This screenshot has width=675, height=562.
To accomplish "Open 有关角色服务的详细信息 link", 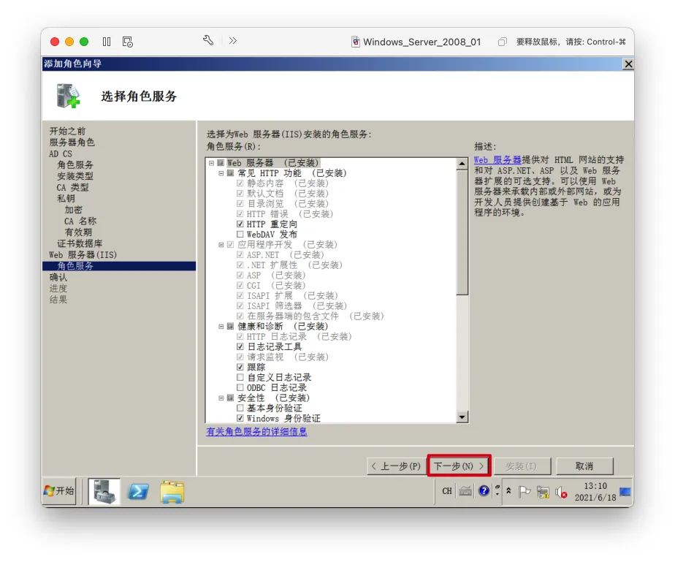I will coord(256,431).
